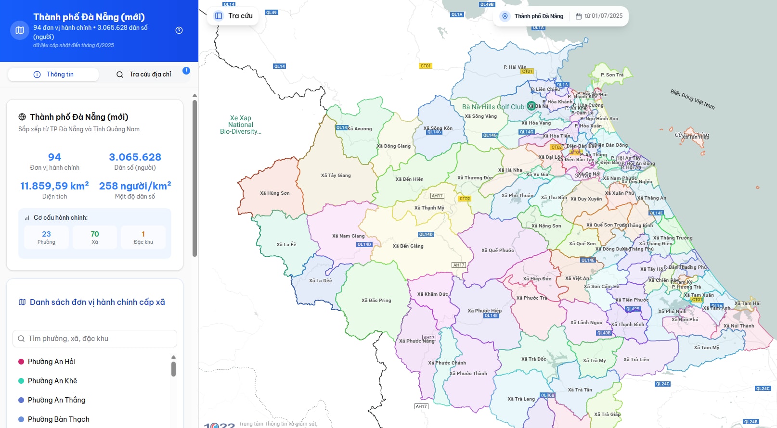Click Xã Sông Vàng region label on map
The width and height of the screenshot is (777, 428).
pyautogui.click(x=481, y=116)
